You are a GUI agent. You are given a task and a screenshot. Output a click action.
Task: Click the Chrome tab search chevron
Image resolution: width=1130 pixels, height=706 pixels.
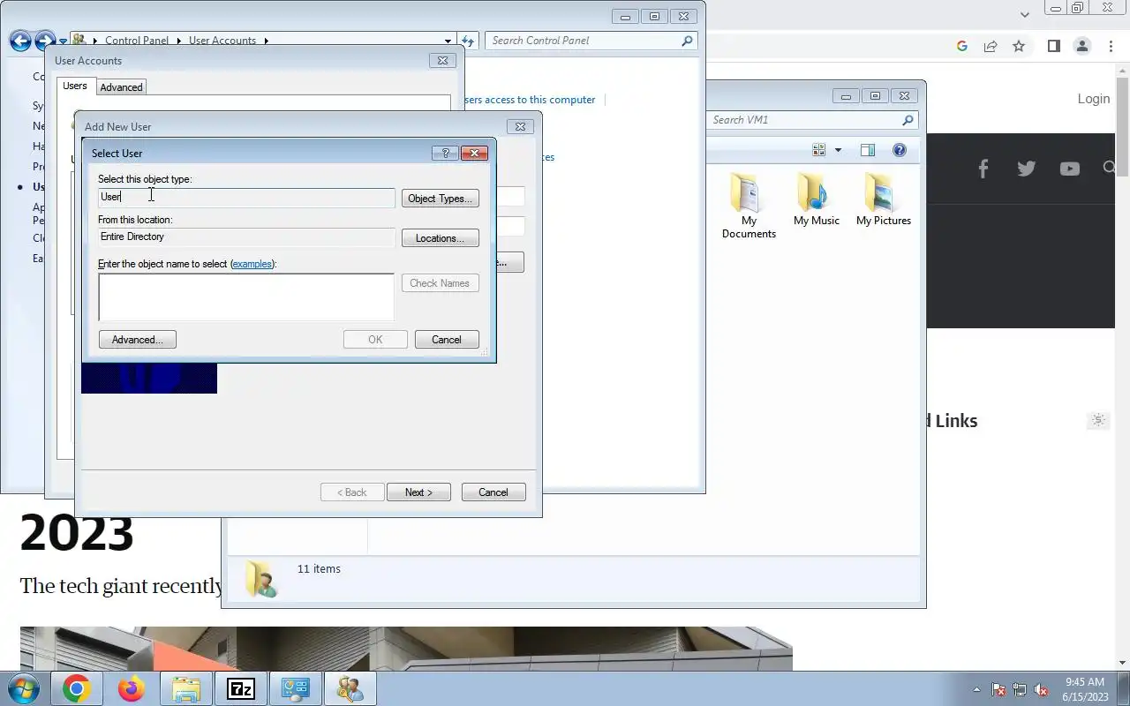pos(1024,14)
